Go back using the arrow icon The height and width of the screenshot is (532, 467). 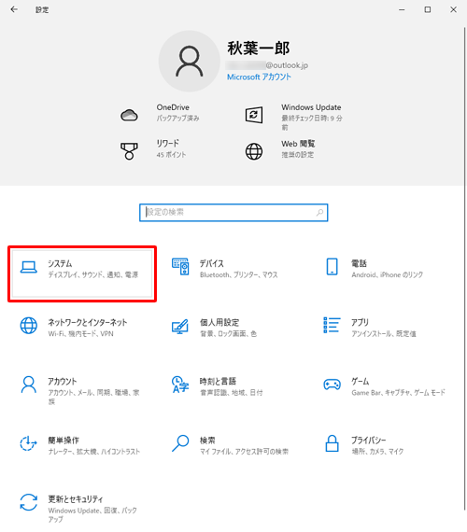point(14,9)
